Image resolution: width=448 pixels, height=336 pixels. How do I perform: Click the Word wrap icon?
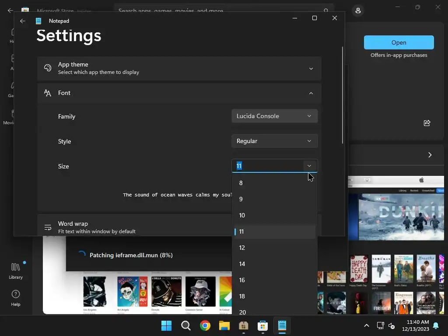(48, 227)
